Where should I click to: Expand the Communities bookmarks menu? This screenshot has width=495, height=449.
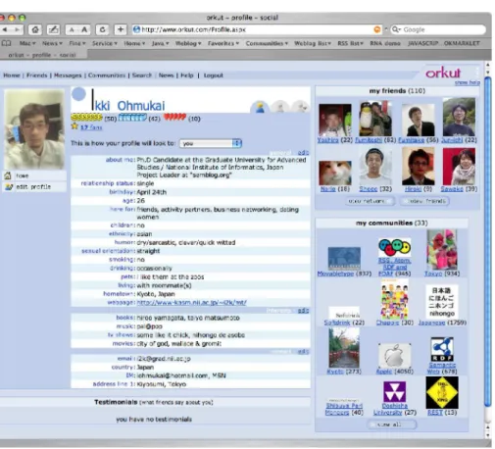(267, 43)
